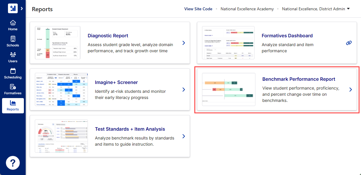Click 'View student performance, proficiency' description text
Image resolution: width=361 pixels, height=175 pixels.
click(x=301, y=94)
